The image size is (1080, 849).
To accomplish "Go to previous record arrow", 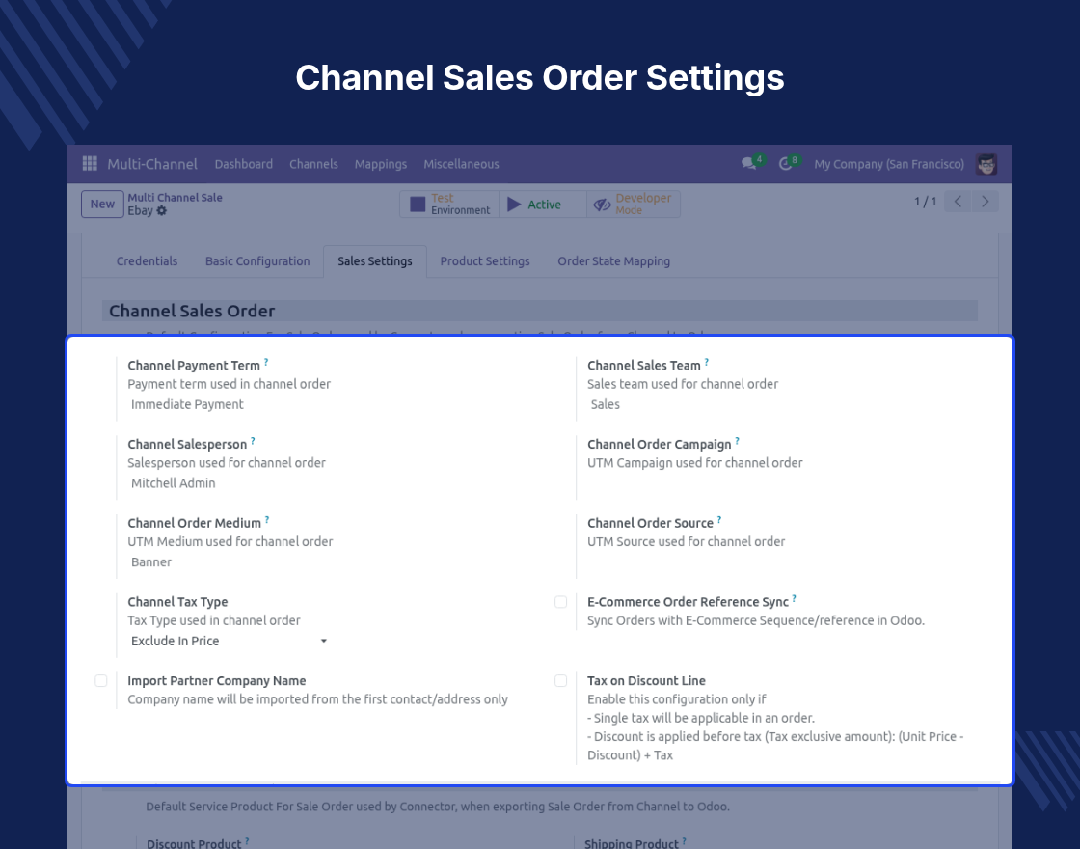I will click(958, 202).
